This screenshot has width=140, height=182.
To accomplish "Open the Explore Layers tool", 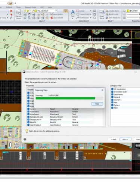I will tap(19, 15).
